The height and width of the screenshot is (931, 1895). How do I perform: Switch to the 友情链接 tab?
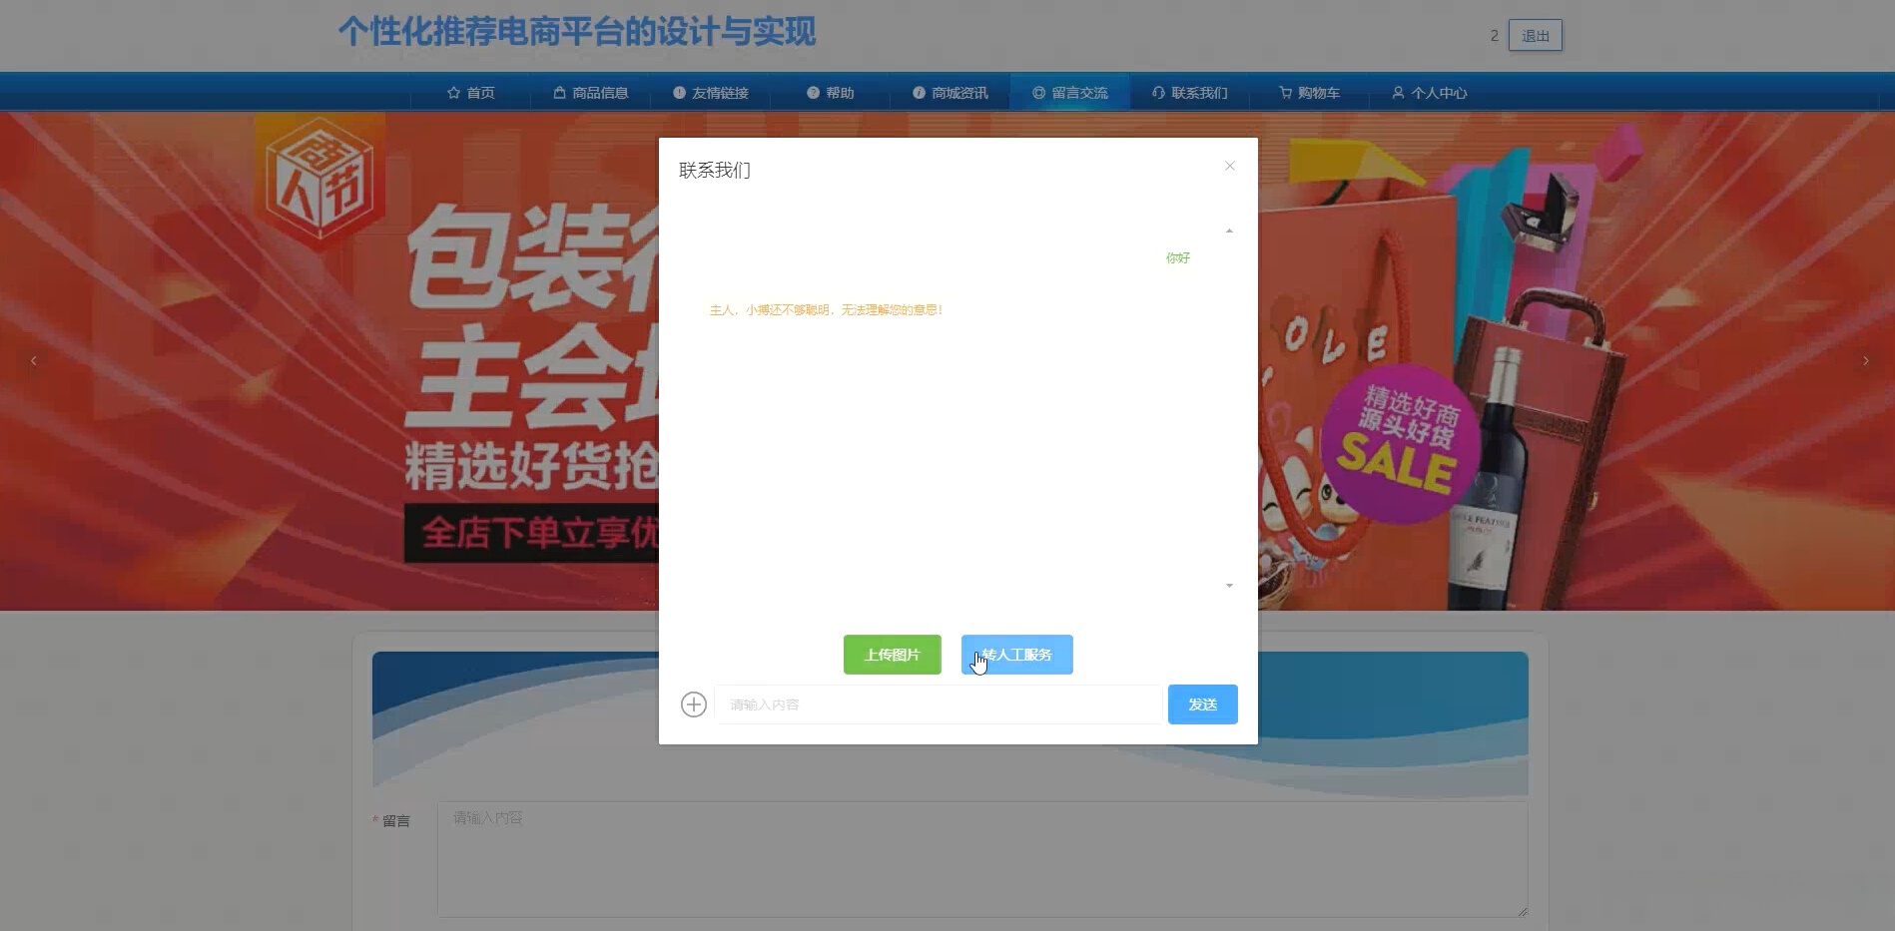click(712, 92)
